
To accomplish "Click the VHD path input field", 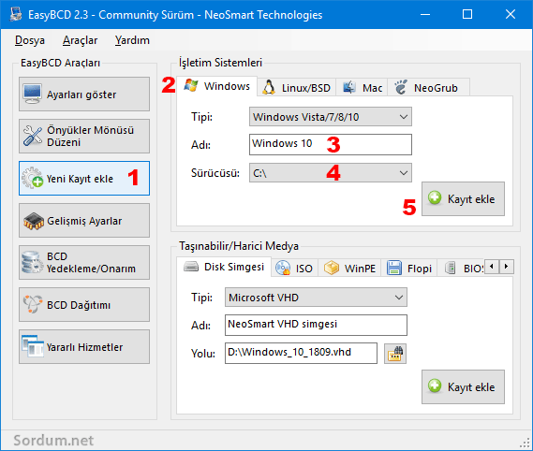I will (x=301, y=353).
